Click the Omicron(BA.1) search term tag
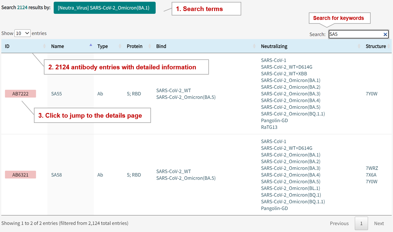Viewport: 393px width, 232px height. (x=105, y=8)
